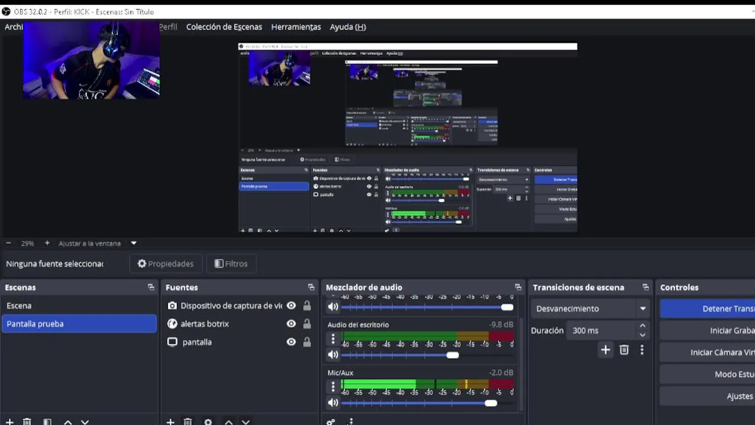Enable Modo Estudio button
The width and height of the screenshot is (755, 425).
707,374
